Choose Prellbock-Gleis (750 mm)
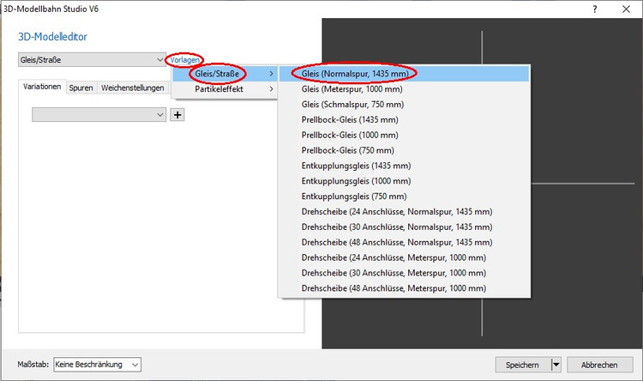643x381 pixels. point(404,150)
